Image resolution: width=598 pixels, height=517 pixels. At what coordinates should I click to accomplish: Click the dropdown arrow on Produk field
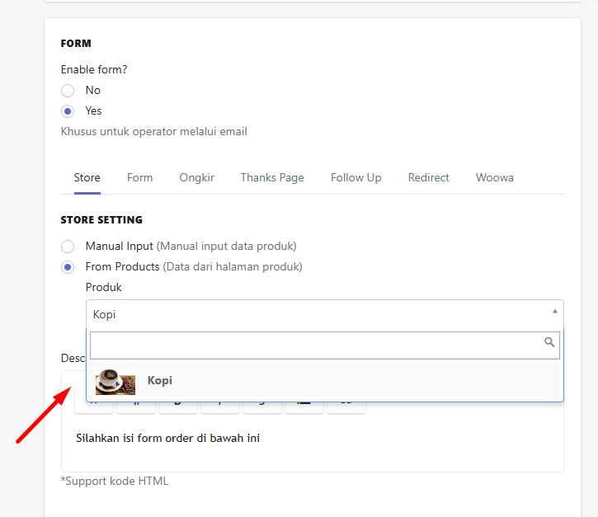pos(555,312)
